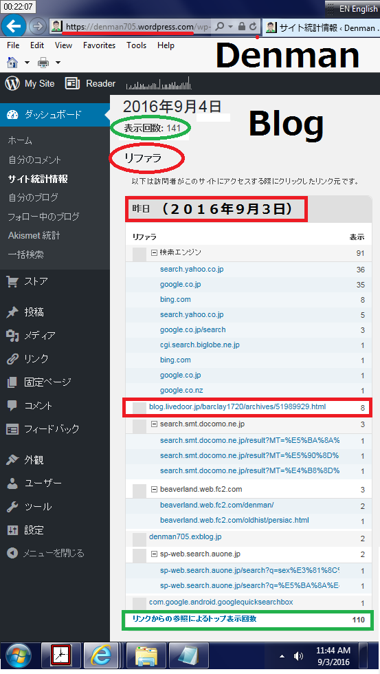Open ツール with the wrench icon
380x674 pixels.
coord(12,507)
